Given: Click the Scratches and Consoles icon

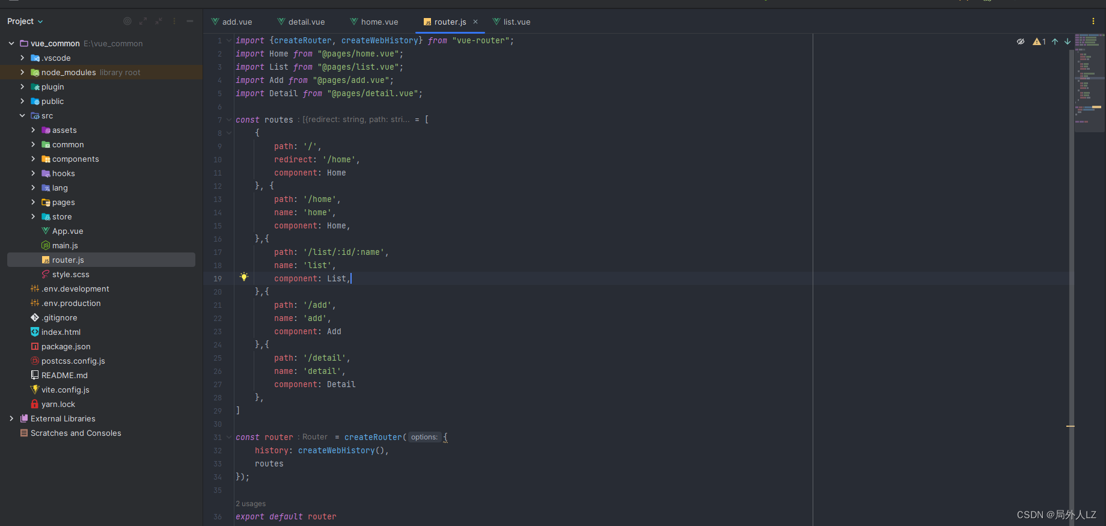Looking at the screenshot, I should click(24, 433).
